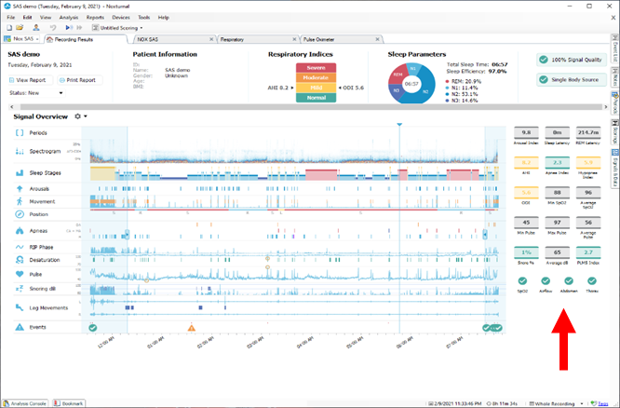Click the Sleep Stages signal icon

[x=20, y=173]
